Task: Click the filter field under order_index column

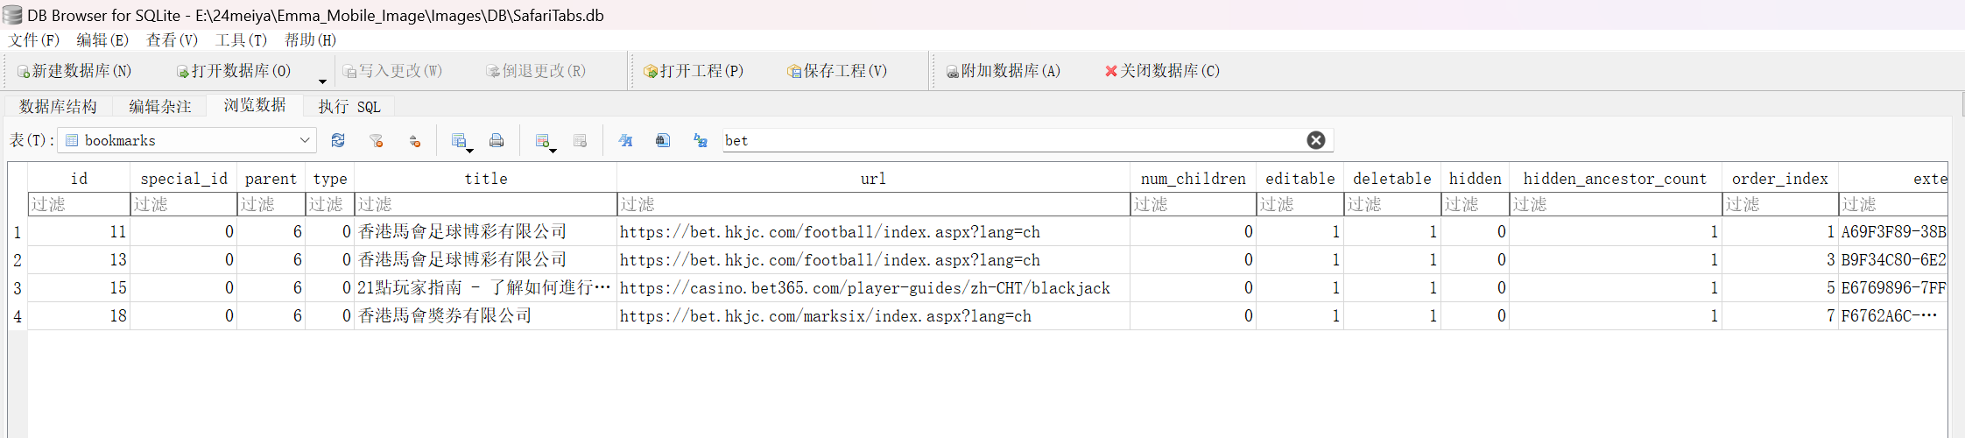Action: [x=1780, y=204]
